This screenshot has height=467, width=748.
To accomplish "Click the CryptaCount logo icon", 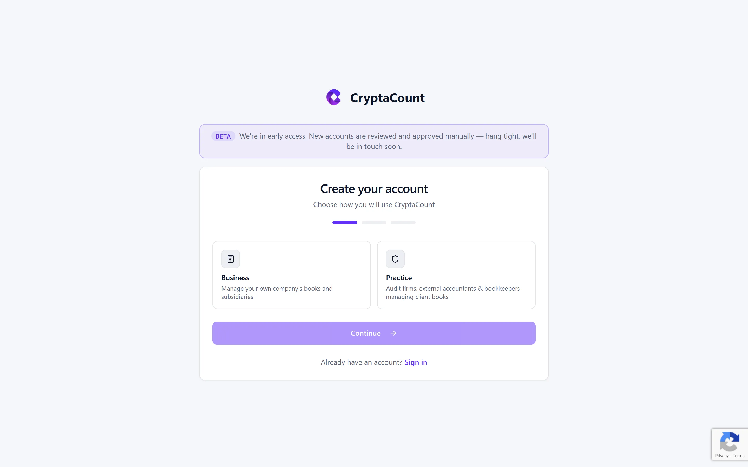I will pos(333,97).
